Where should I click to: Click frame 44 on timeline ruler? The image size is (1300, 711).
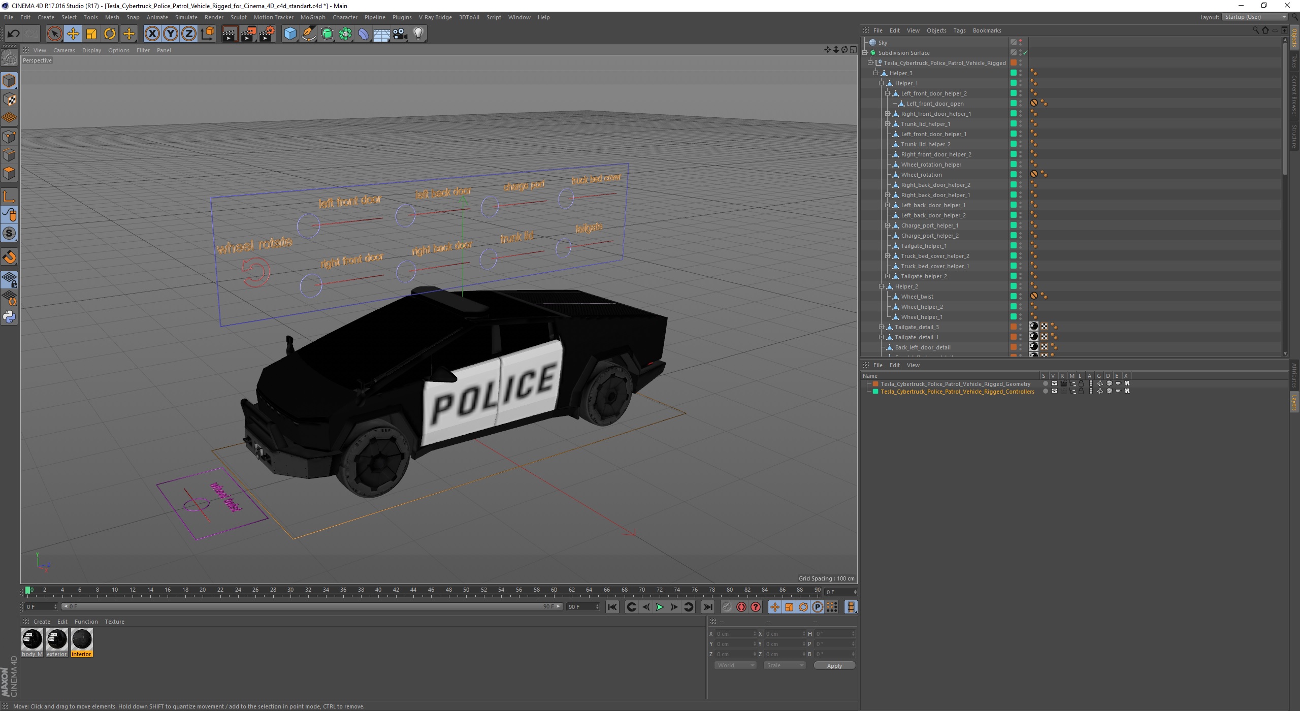pos(413,591)
